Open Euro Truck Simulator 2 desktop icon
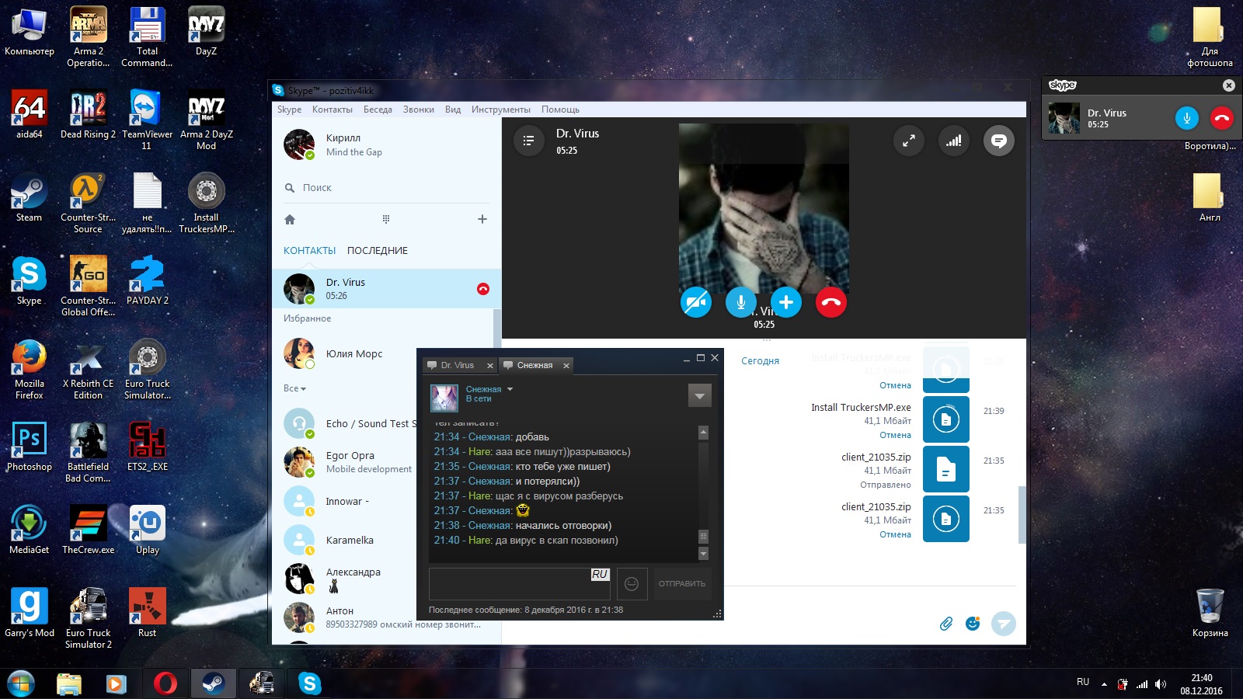The height and width of the screenshot is (699, 1243). 88,617
